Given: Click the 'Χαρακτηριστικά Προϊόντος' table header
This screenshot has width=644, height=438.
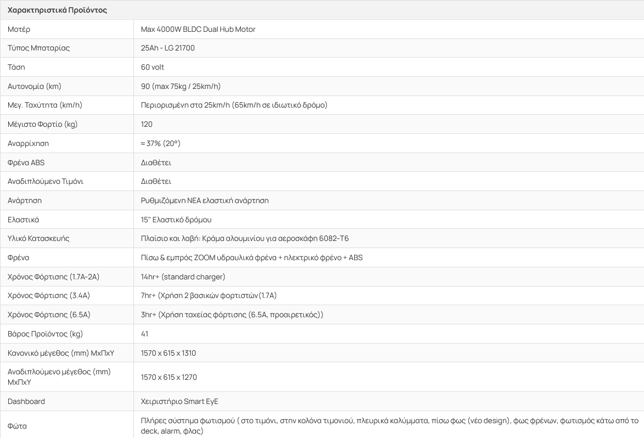Looking at the screenshot, I should pos(57,10).
